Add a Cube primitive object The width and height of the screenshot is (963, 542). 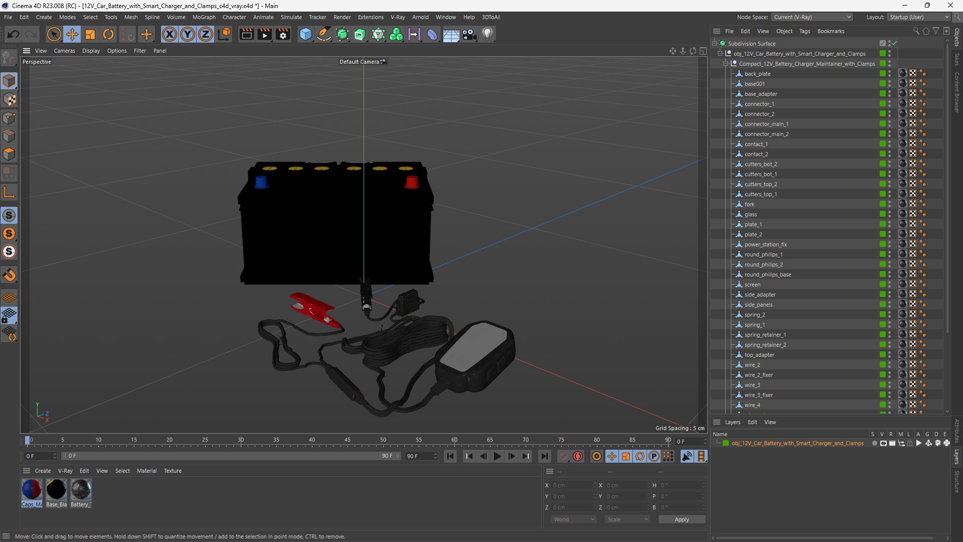(x=305, y=34)
